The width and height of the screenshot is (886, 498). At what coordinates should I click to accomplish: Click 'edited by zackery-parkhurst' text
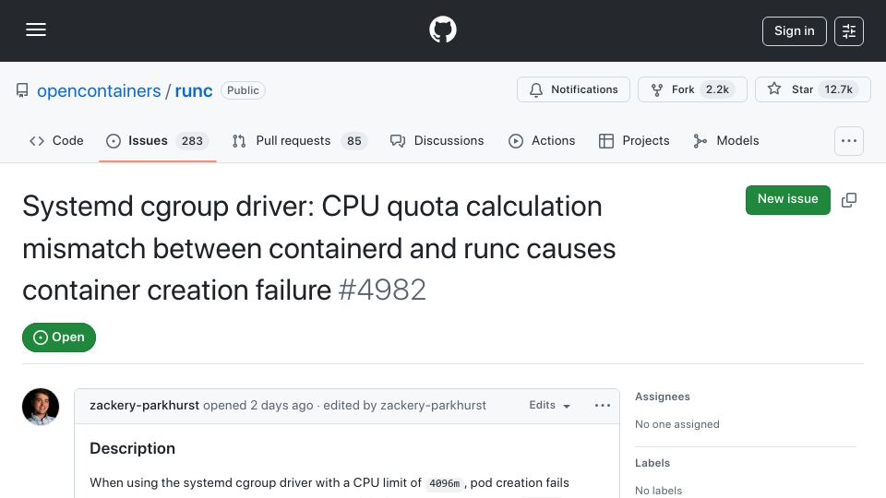[404, 406]
